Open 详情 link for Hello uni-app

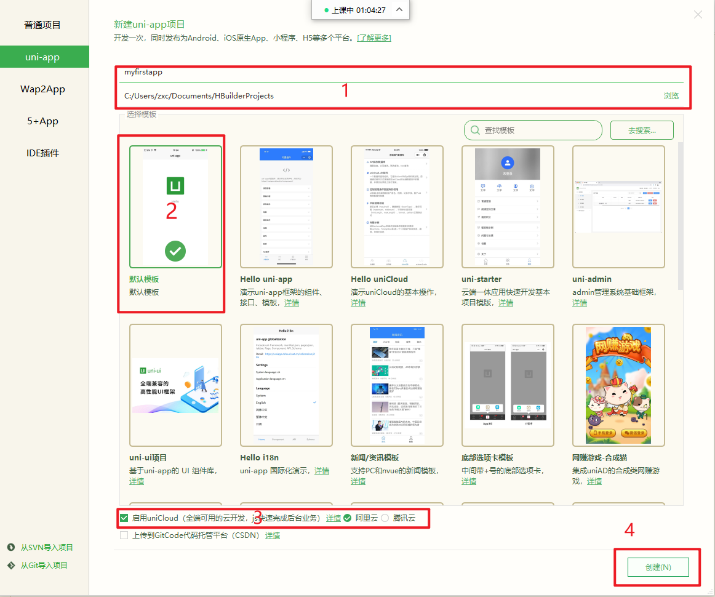[292, 303]
